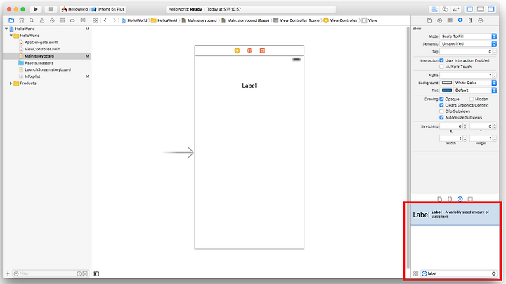Select iPhone 6s Plus run destination
Screen dimensions: 506x284
pos(108,9)
